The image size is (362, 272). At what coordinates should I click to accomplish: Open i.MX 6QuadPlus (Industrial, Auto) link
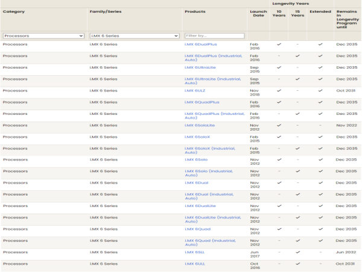pos(214,116)
